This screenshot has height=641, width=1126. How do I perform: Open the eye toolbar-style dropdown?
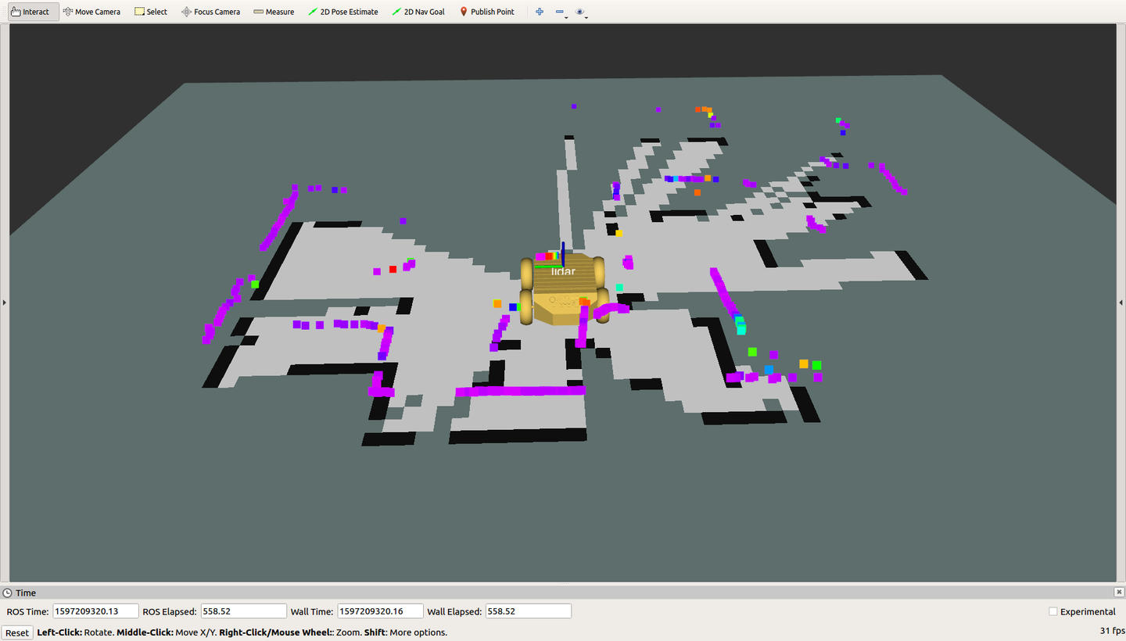581,13
